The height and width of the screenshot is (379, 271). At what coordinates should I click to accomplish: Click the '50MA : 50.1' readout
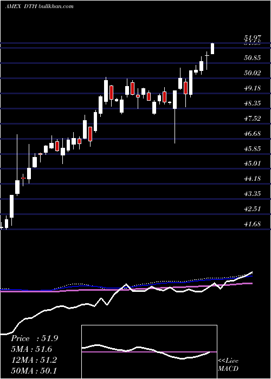pyautogui.click(x=34, y=370)
